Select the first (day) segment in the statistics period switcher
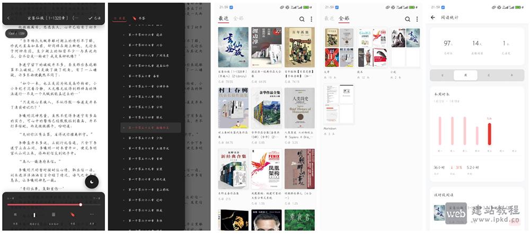This screenshot has width=530, height=234. point(442,75)
